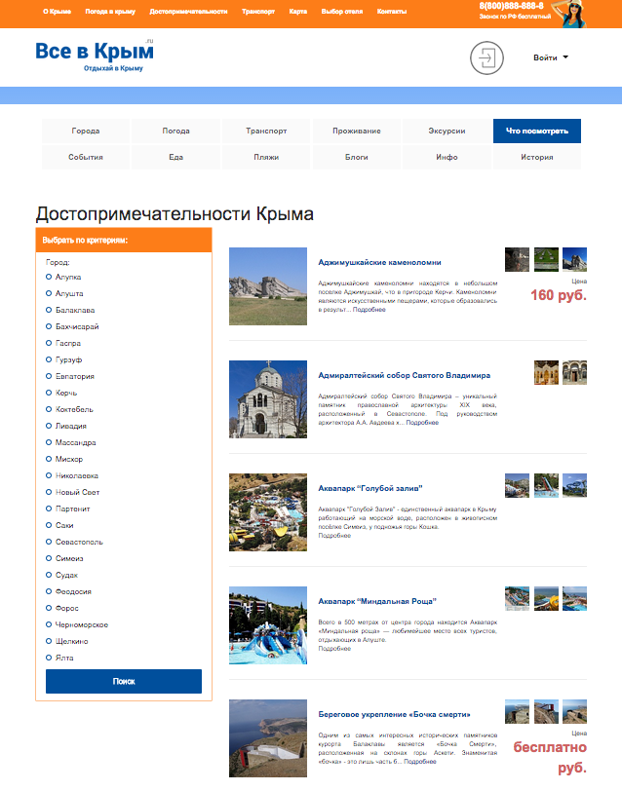The image size is (622, 791).
Task: Select the Севастополь radio button
Action: pyautogui.click(x=49, y=542)
